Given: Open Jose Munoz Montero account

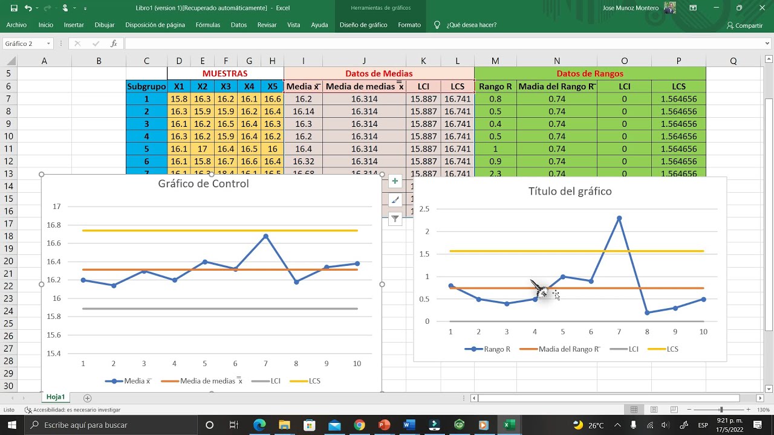Looking at the screenshot, I should tap(639, 8).
